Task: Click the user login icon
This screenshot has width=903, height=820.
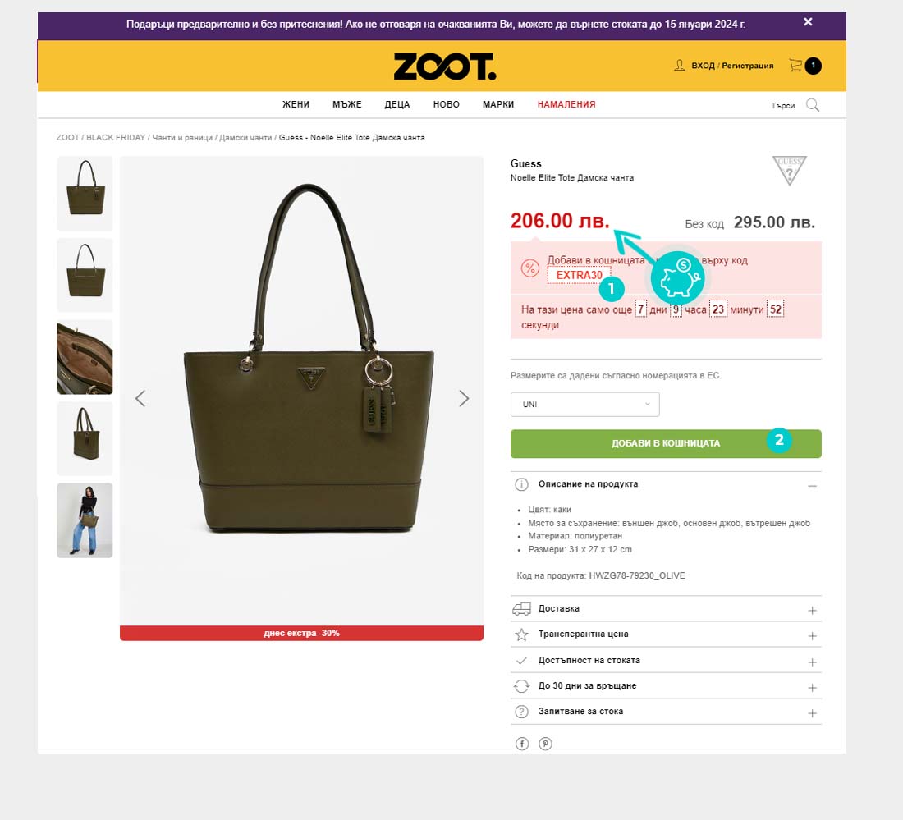Action: click(x=680, y=65)
